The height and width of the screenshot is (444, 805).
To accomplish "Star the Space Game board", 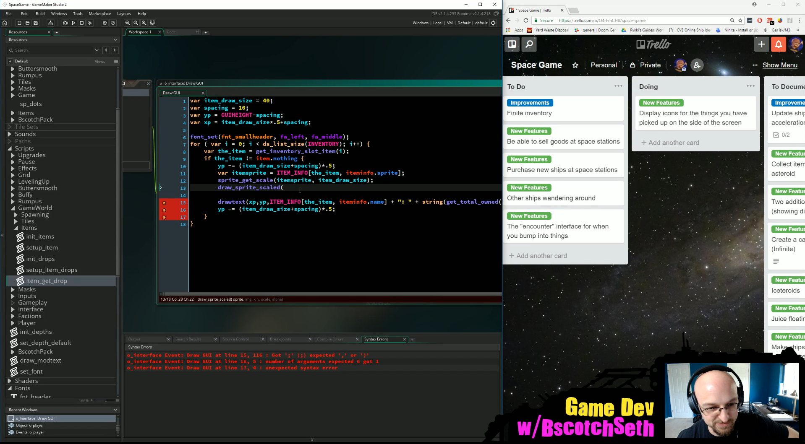I will pyautogui.click(x=575, y=65).
